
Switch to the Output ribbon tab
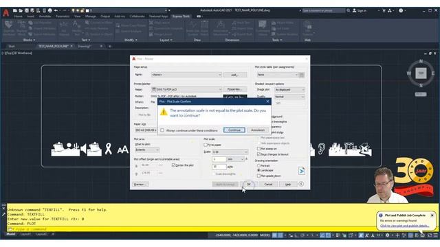105,16
